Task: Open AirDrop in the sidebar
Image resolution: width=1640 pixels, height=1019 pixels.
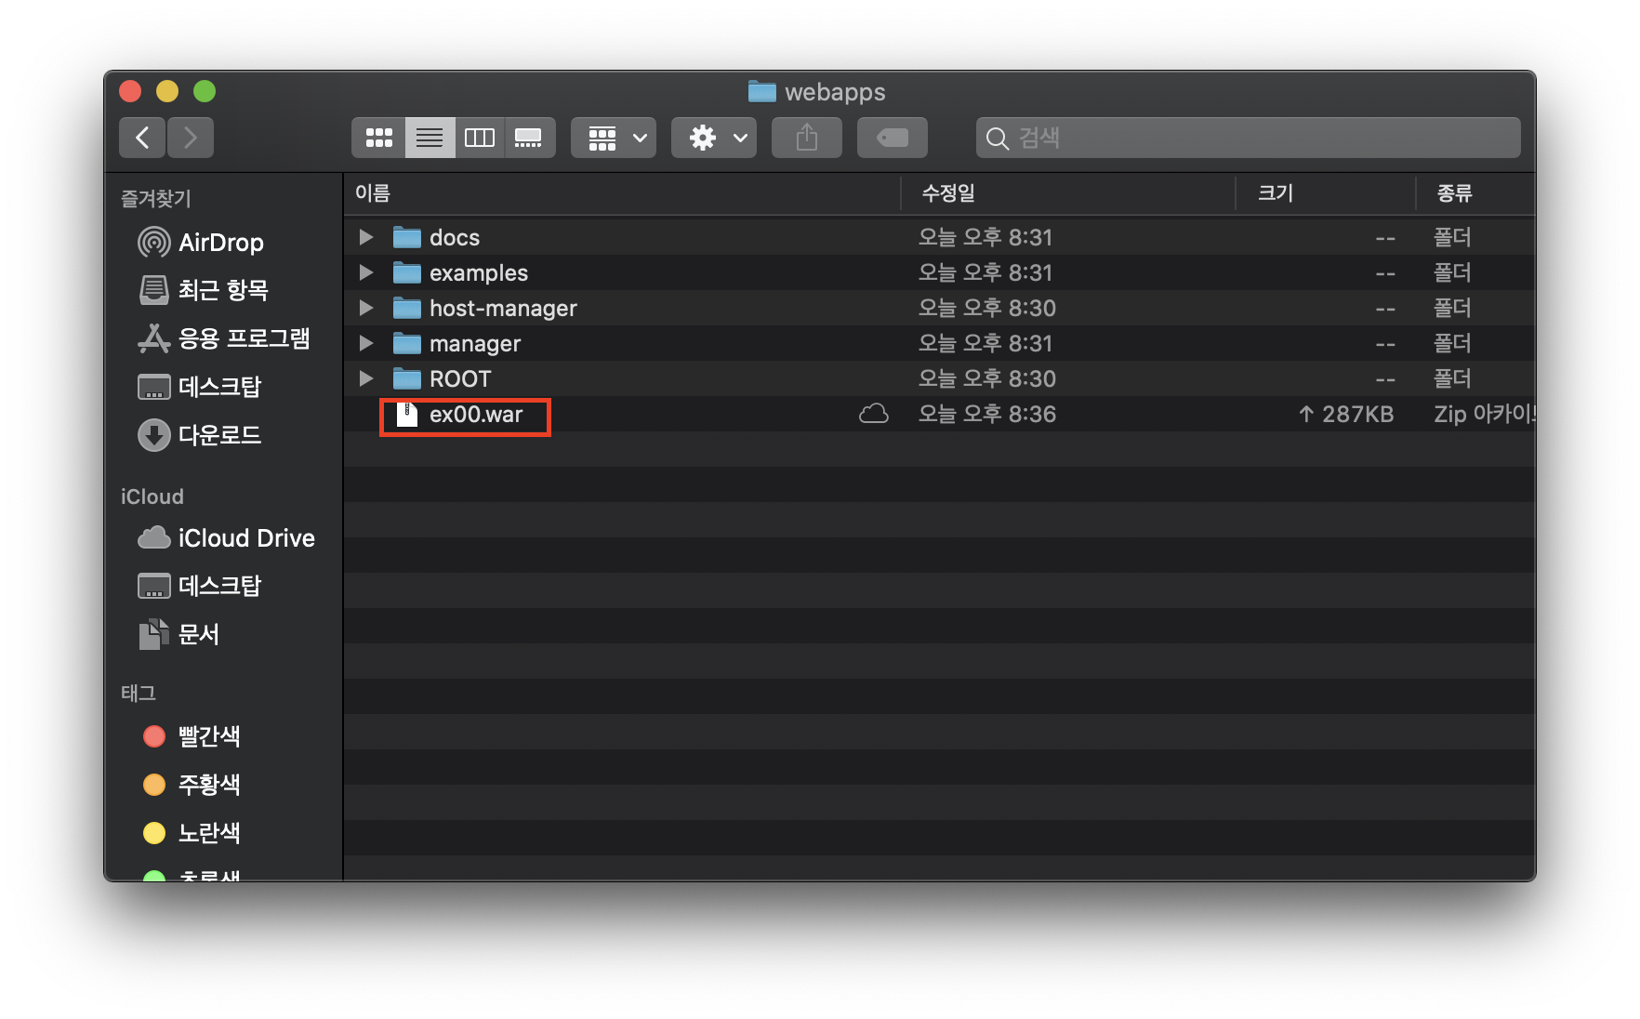Action: (201, 243)
